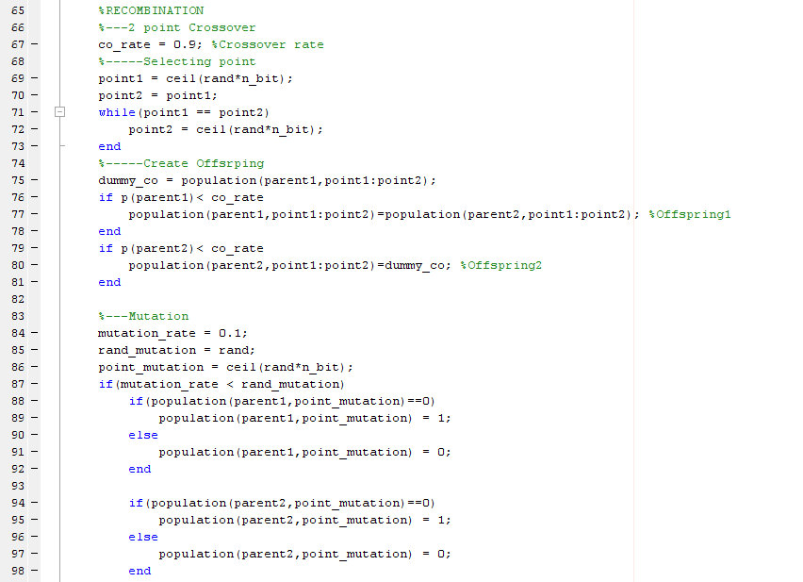The image size is (803, 582).
Task: Click the fold guide line near line 73
Action: [59, 146]
